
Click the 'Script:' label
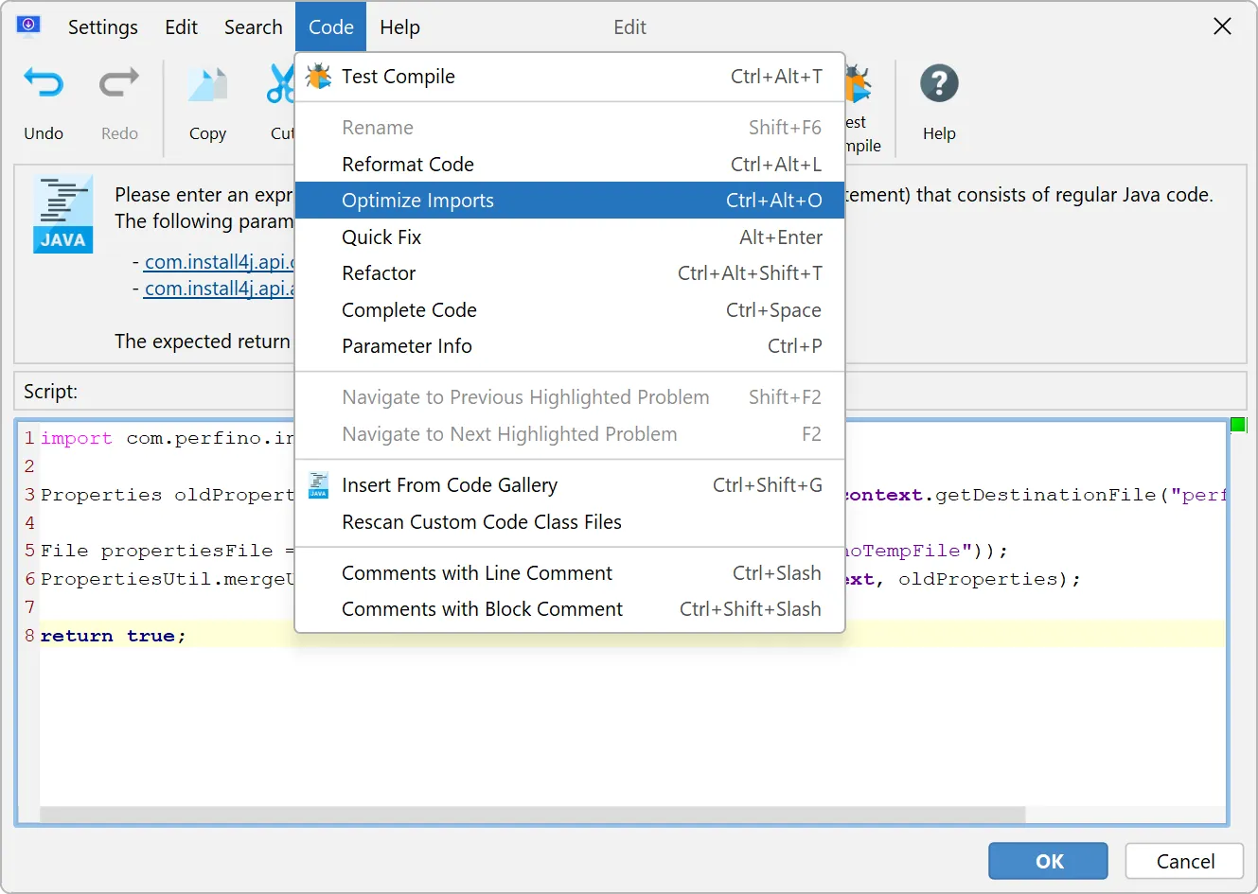pyautogui.click(x=50, y=392)
